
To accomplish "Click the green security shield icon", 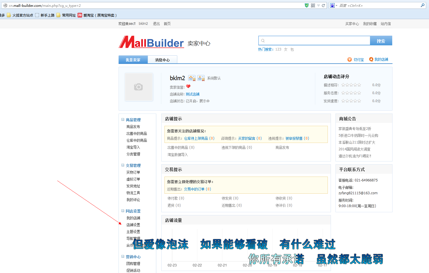I will (x=307, y=5).
